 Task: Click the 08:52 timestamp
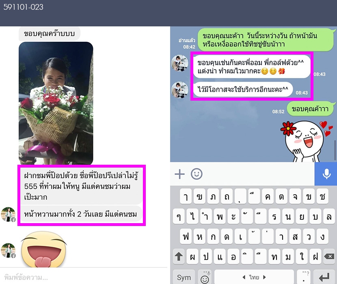[x=278, y=112]
